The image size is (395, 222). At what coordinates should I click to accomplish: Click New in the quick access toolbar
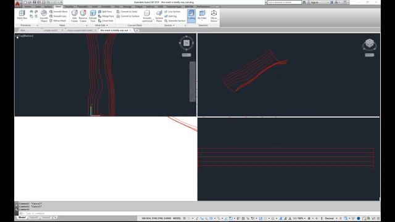(x=25, y=2)
